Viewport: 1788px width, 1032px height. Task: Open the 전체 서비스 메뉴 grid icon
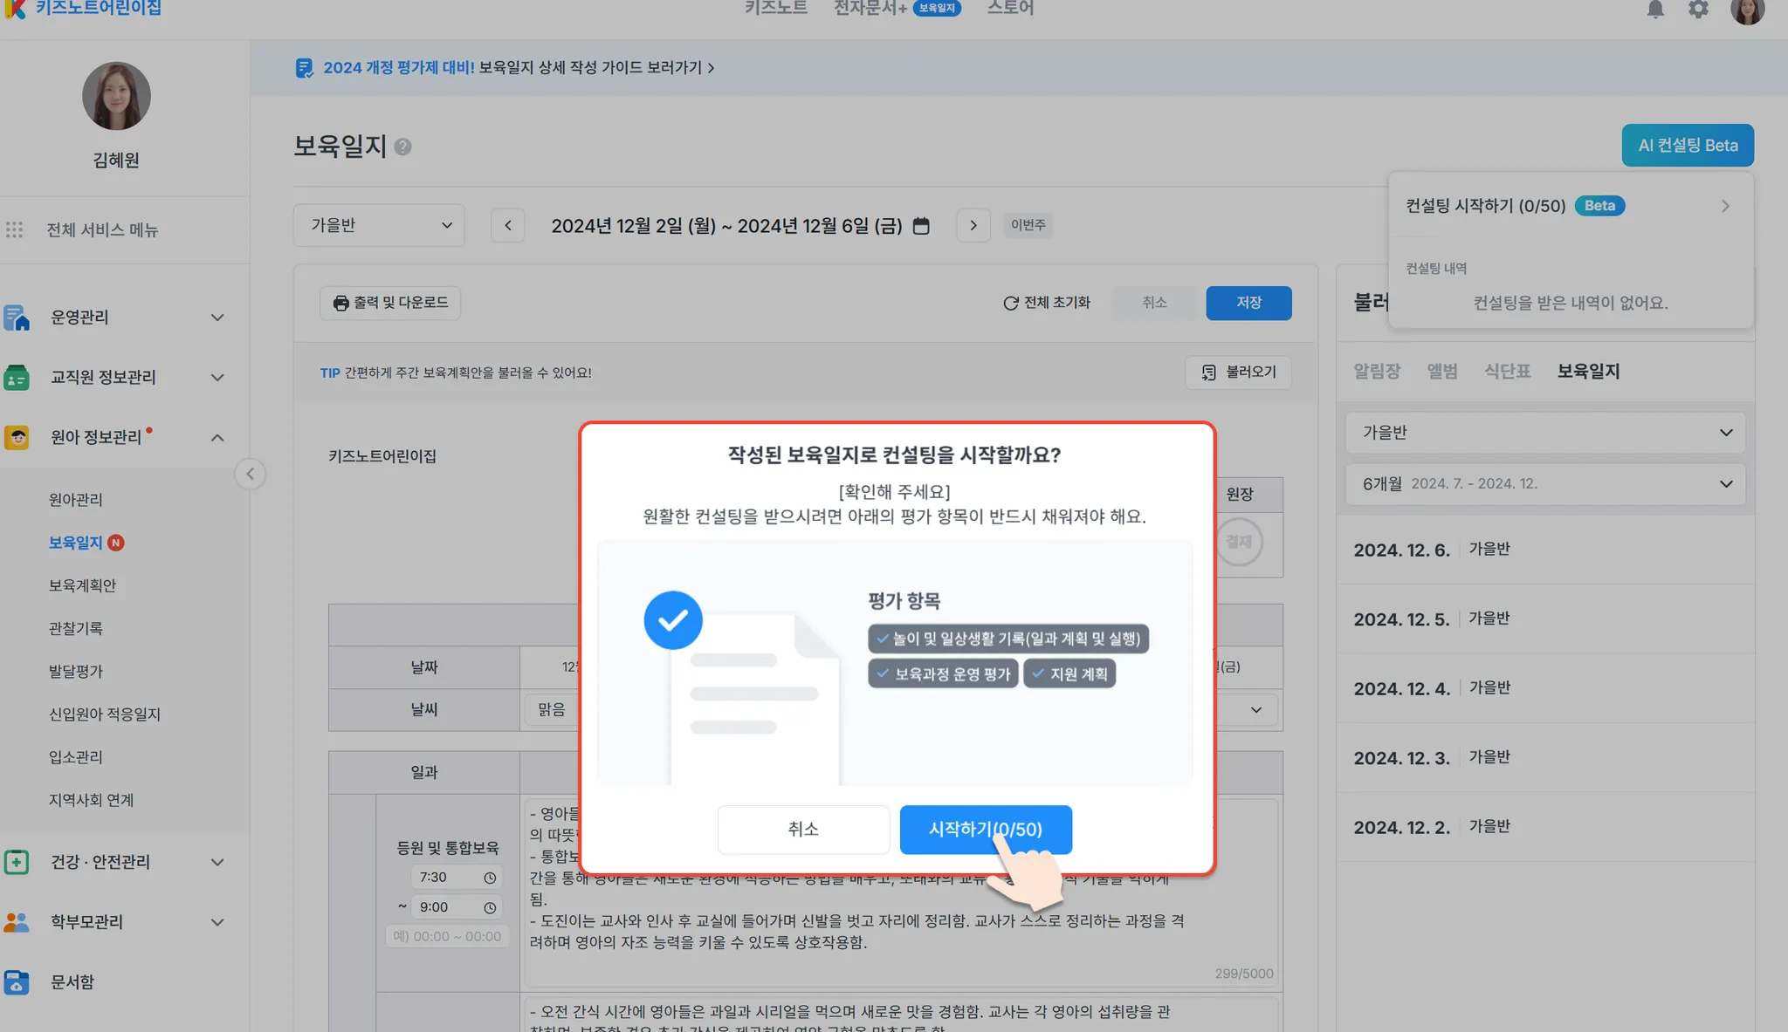pos(15,229)
